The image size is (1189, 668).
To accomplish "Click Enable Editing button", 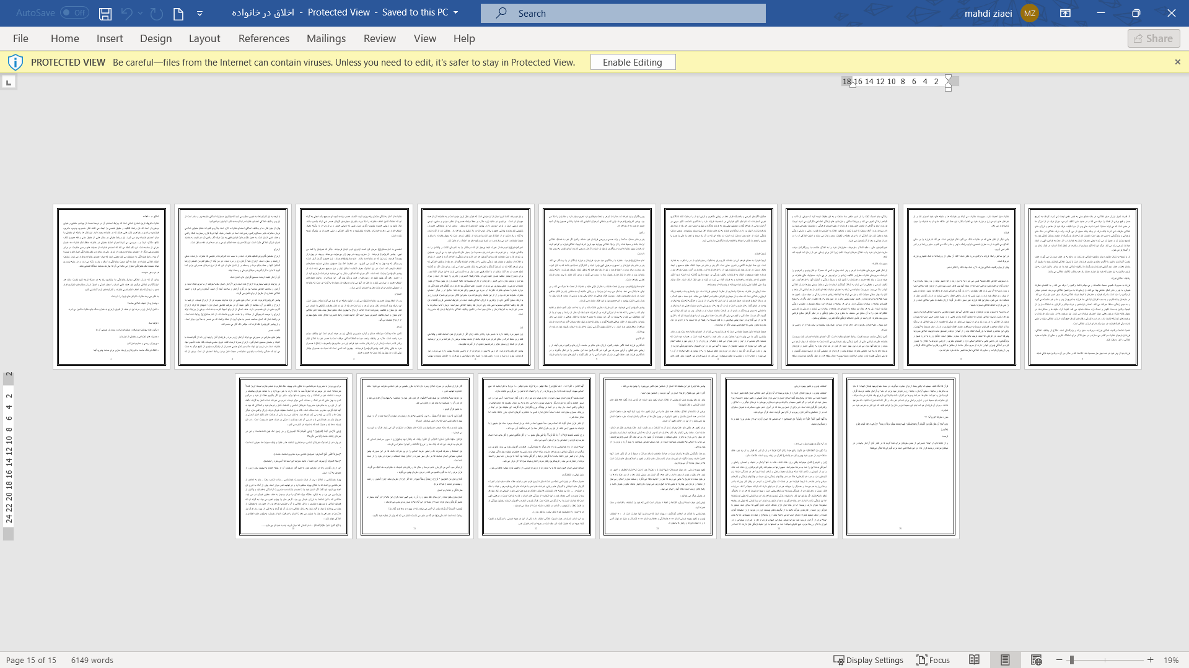I will 633,62.
